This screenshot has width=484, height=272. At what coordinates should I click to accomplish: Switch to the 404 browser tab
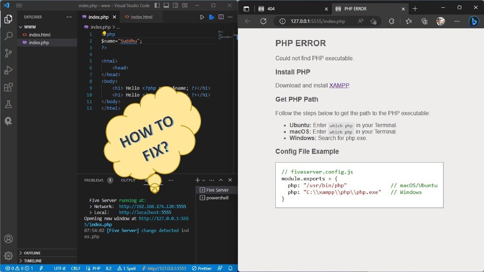[292, 9]
